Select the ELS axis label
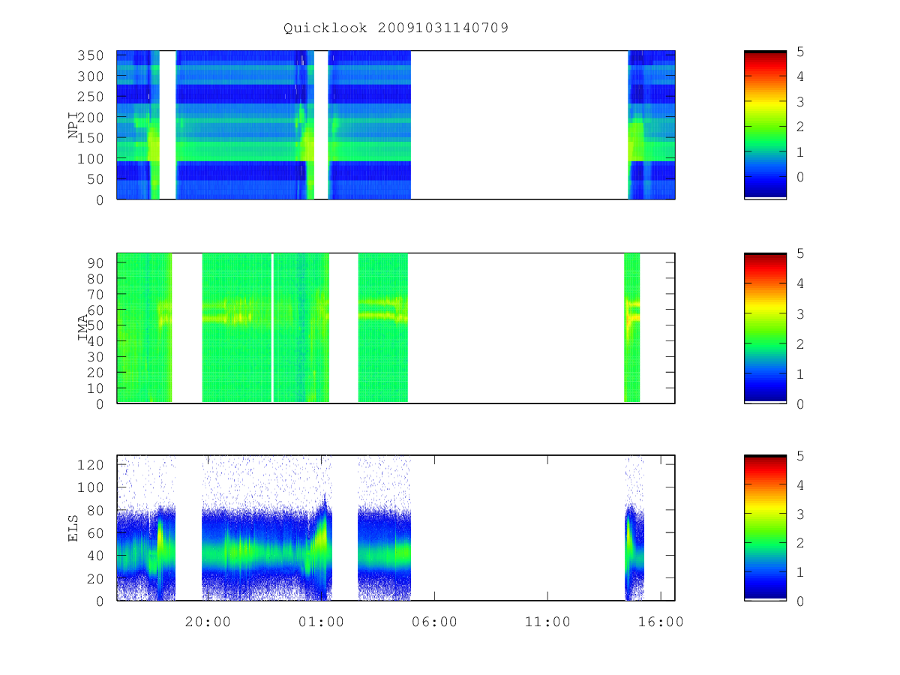The height and width of the screenshot is (675, 900). coord(73,528)
